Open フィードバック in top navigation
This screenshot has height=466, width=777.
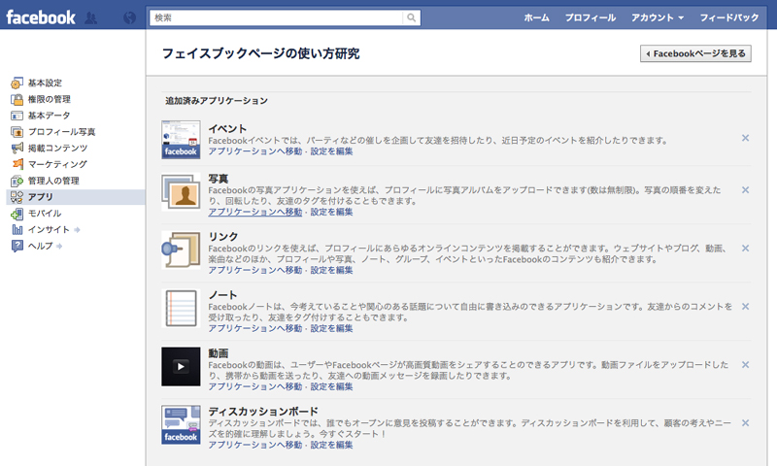pyautogui.click(x=729, y=17)
